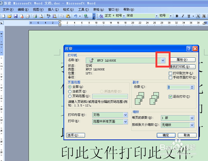The image size is (208, 161).
Task: Open the 工具 menu
Action: click(x=83, y=10)
